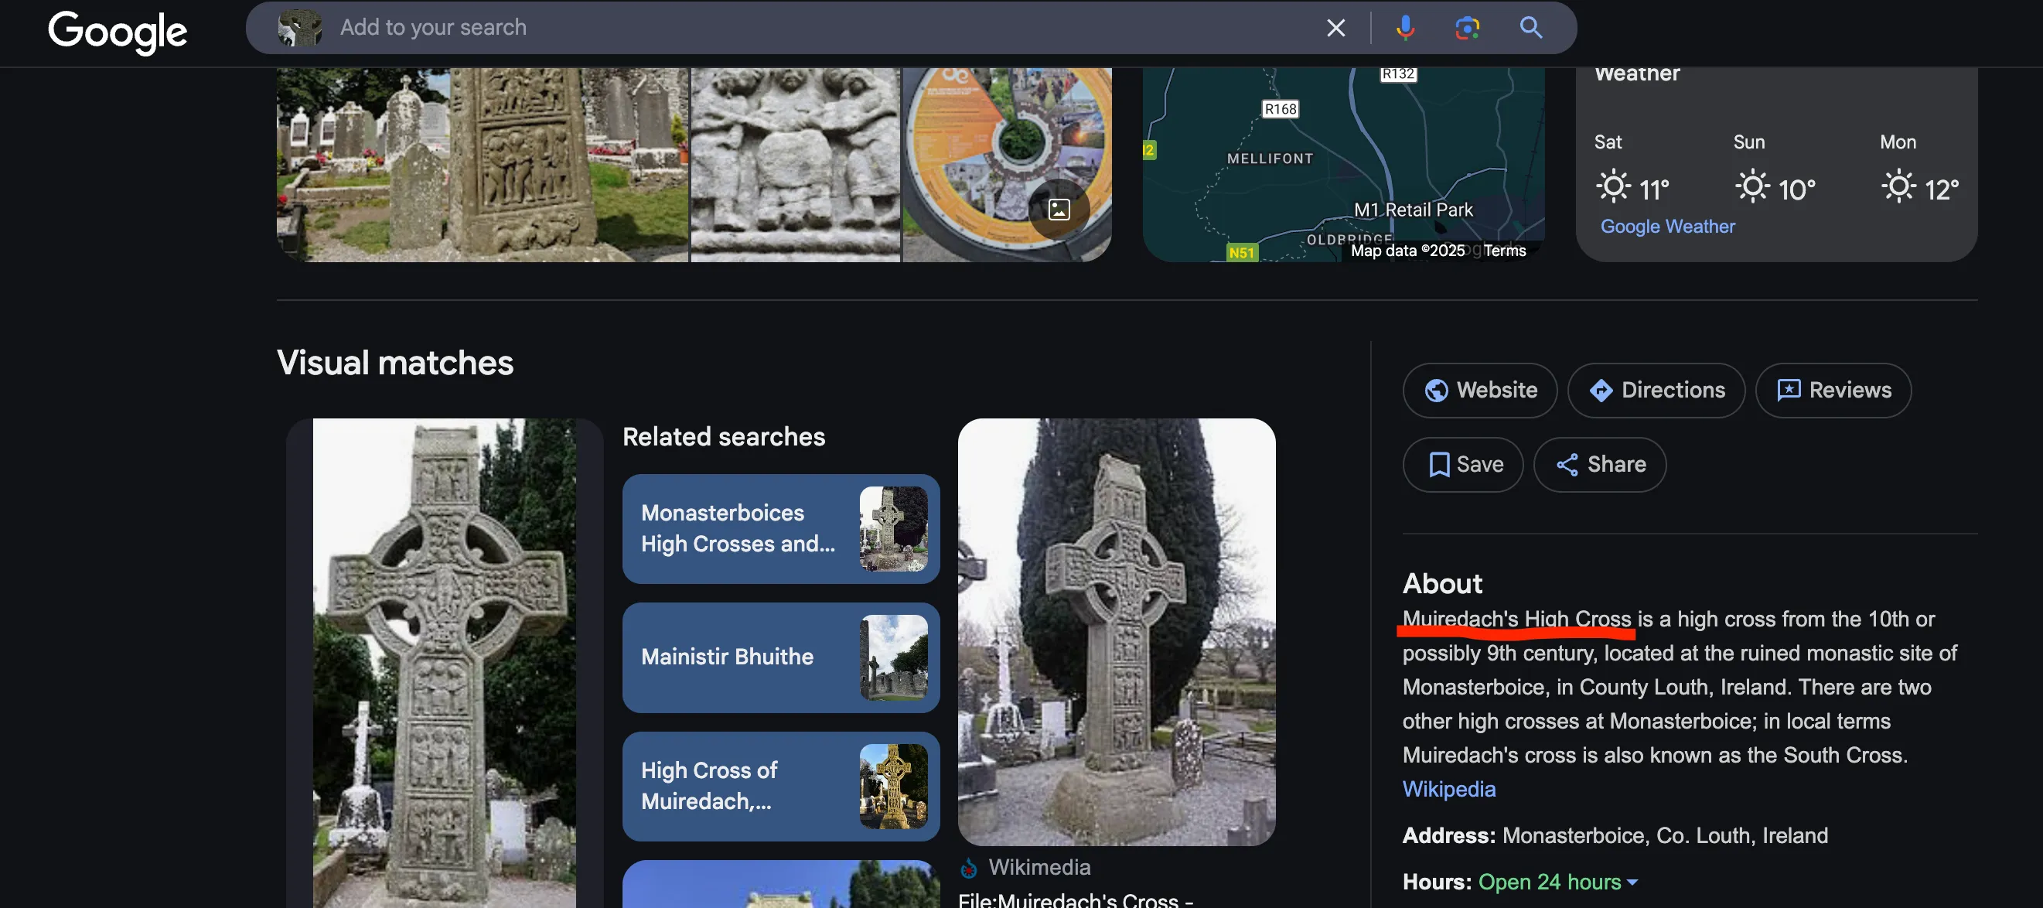Open the Google Weather link
The height and width of the screenshot is (908, 2043).
coord(1667,227)
